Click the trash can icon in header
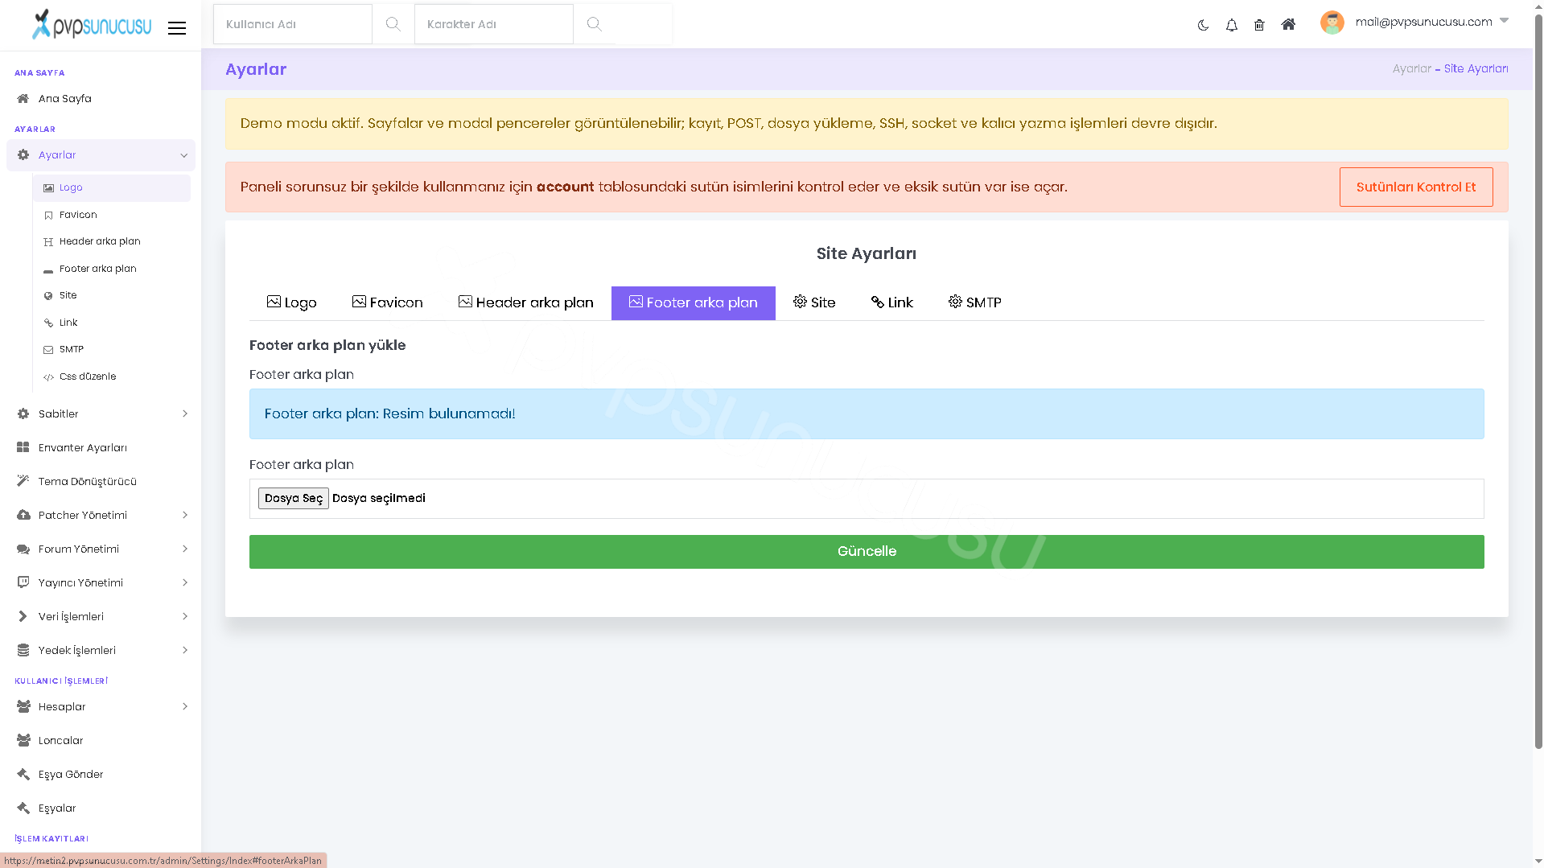Screen dimensions: 1544x868 pyautogui.click(x=1259, y=25)
